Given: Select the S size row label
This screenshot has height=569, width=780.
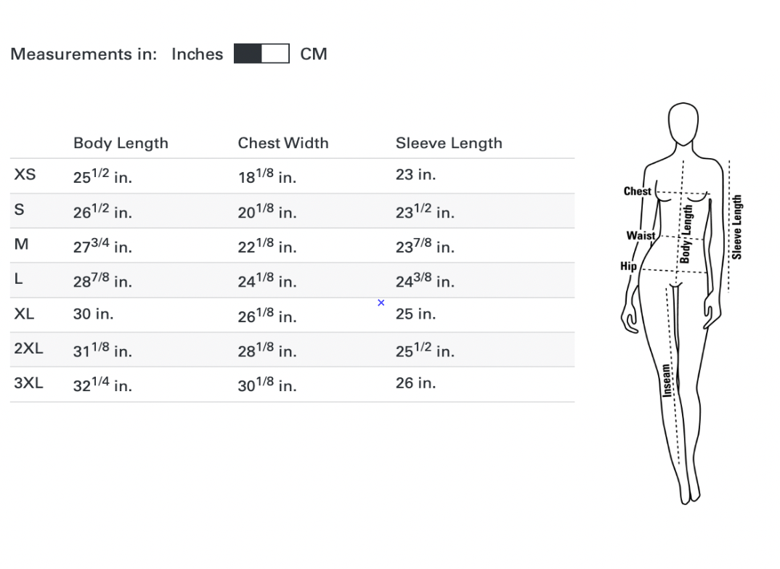Looking at the screenshot, I should tap(20, 209).
